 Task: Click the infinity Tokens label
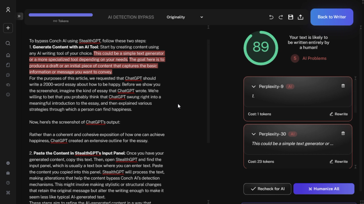click(x=61, y=21)
